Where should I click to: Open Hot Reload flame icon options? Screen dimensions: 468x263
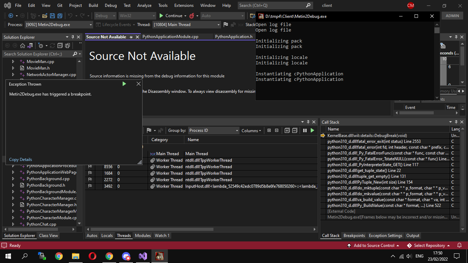coord(192,16)
